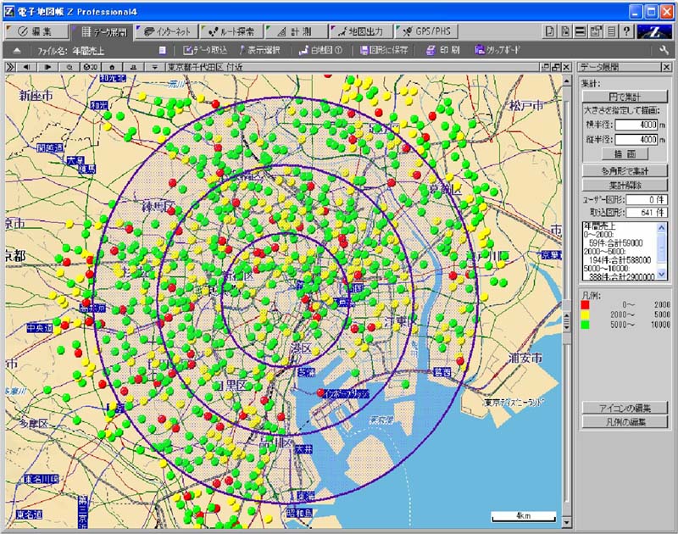Go to next map view arrow
The width and height of the screenshot is (678, 534).
click(48, 67)
